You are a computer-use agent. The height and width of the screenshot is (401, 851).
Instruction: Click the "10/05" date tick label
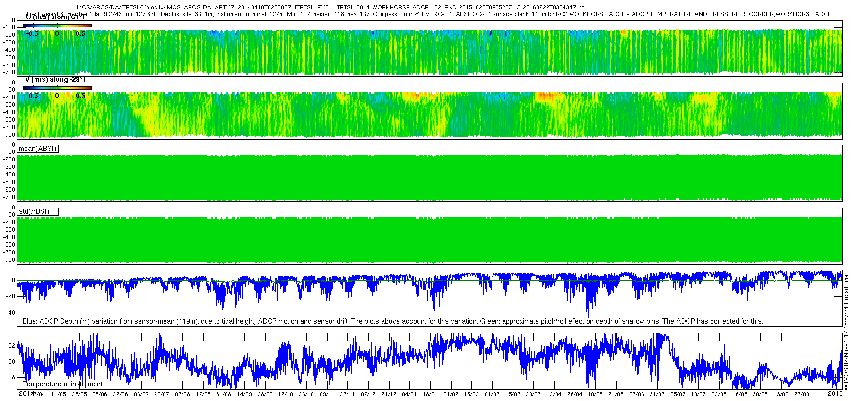click(x=595, y=394)
